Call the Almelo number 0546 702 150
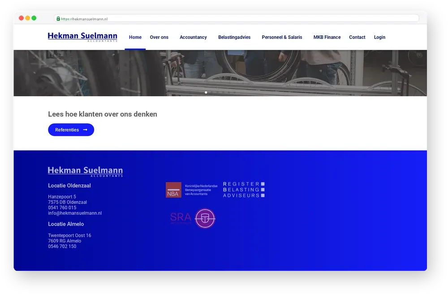The height and width of the screenshot is (294, 448). click(62, 246)
